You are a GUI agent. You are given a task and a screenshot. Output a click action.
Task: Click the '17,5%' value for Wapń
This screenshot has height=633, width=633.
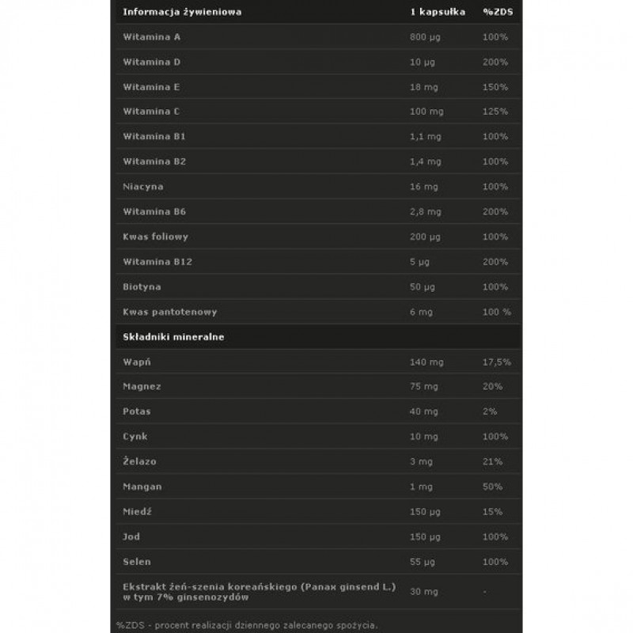[x=496, y=362]
